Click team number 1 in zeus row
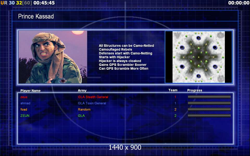The height and width of the screenshot is (156, 250). [175, 97]
